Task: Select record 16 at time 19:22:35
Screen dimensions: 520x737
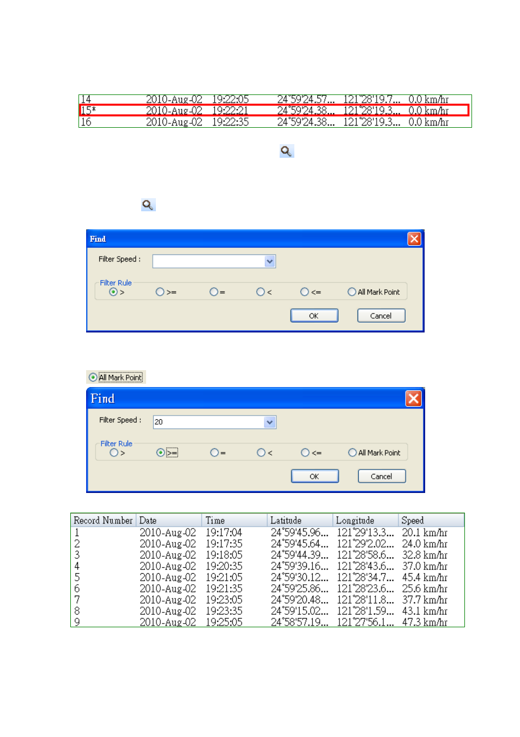Action: coord(274,122)
